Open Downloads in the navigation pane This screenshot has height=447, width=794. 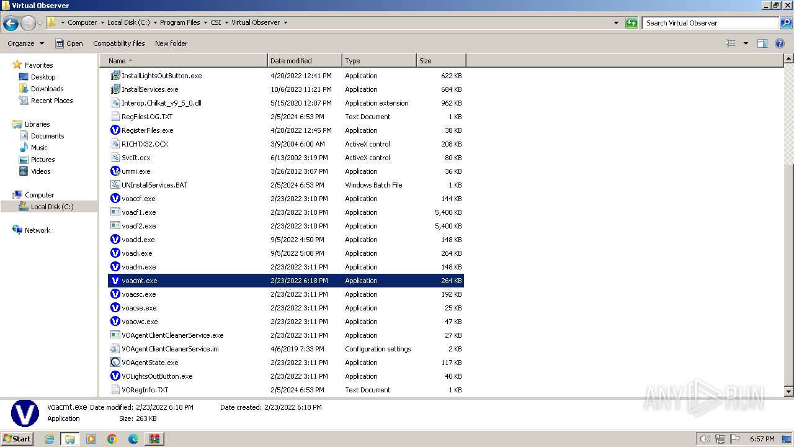pyautogui.click(x=47, y=89)
